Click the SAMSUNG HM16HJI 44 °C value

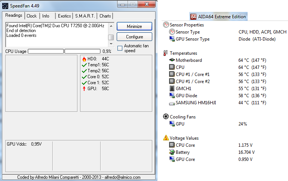(252, 103)
